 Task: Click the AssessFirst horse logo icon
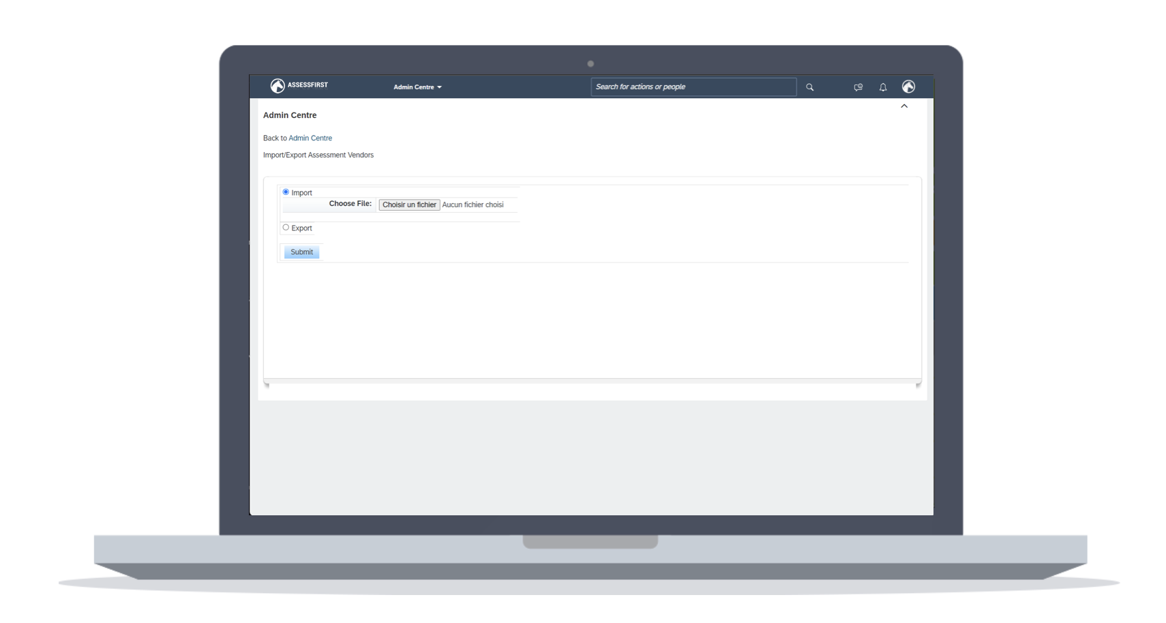click(277, 86)
